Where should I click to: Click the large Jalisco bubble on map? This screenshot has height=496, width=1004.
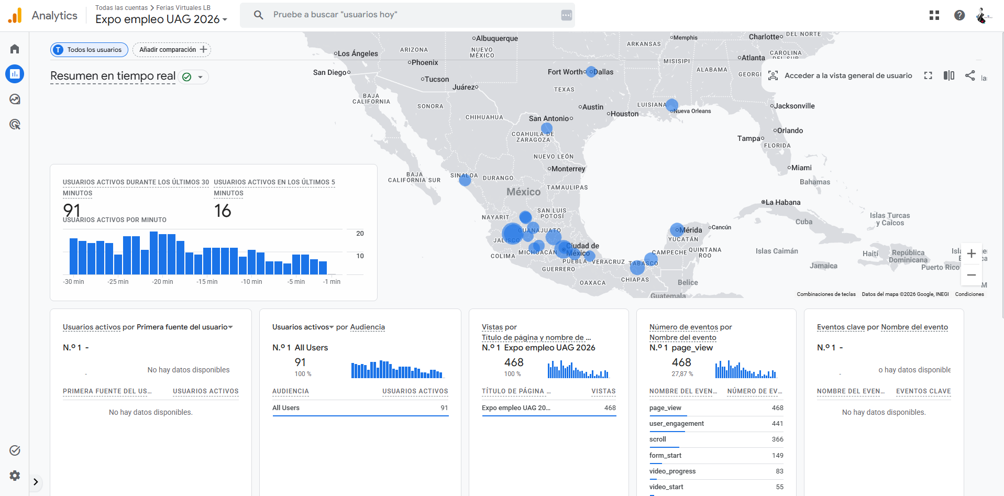[x=513, y=234]
